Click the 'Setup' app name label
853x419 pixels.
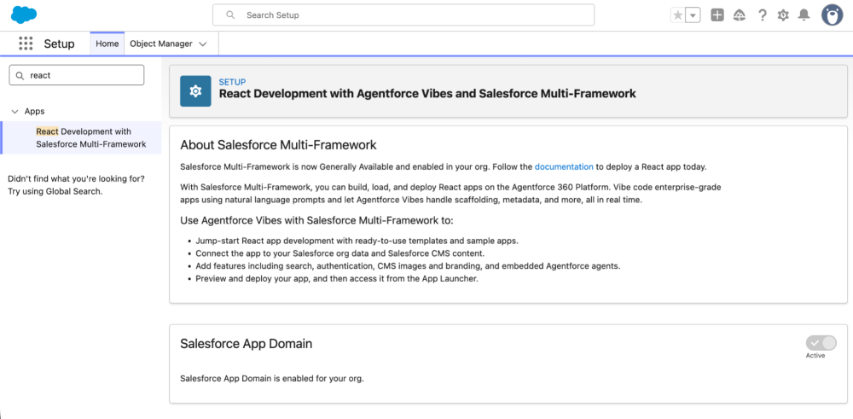point(60,44)
